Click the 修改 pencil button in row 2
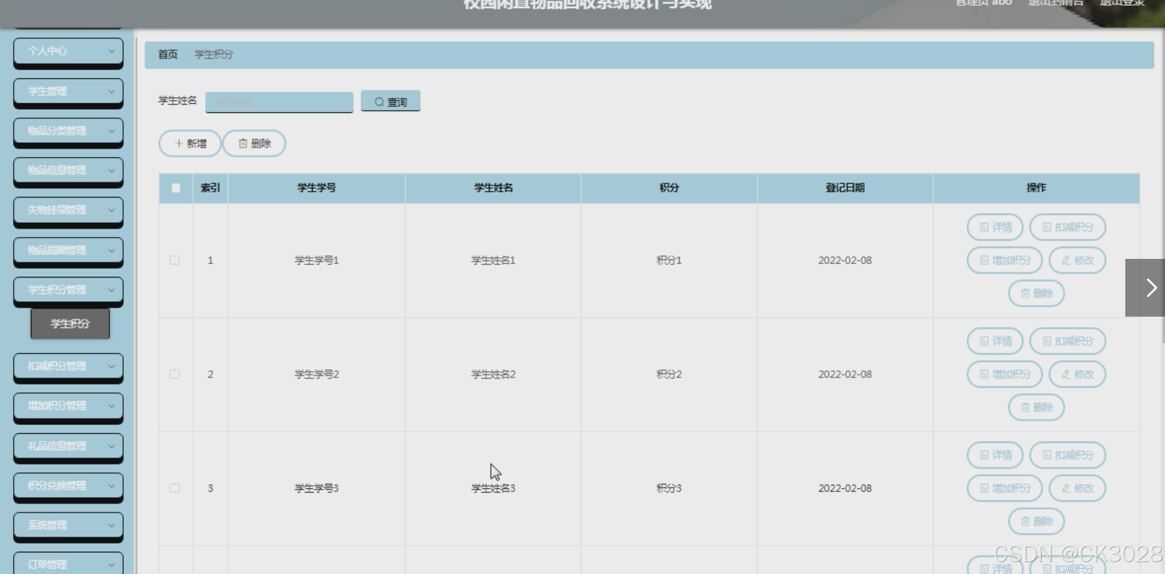 (1077, 374)
